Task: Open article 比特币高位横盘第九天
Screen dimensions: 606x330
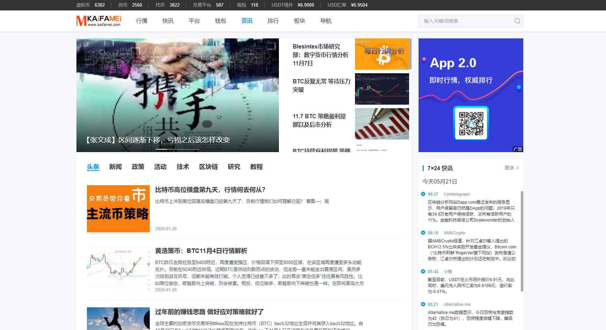Action: click(210, 190)
